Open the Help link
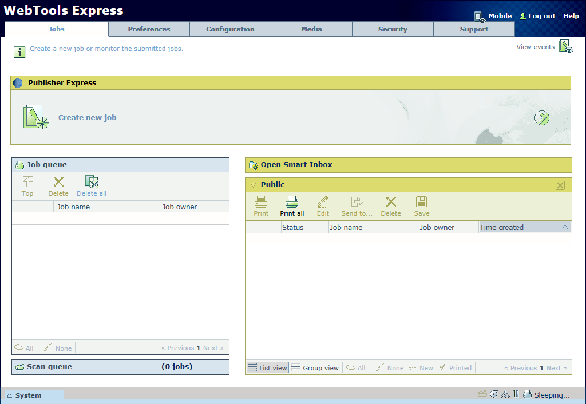Viewport: 586px width, 404px height. pos(571,16)
